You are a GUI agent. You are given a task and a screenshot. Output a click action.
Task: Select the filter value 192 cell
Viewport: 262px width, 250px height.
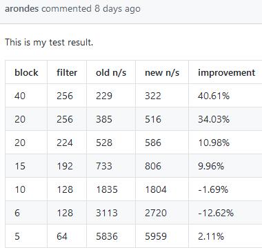click(x=67, y=166)
